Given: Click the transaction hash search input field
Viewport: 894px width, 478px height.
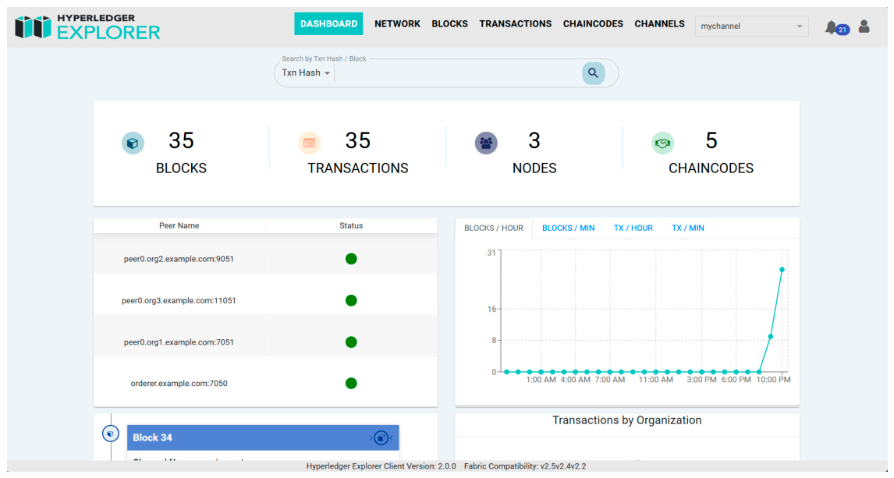Looking at the screenshot, I should [458, 73].
